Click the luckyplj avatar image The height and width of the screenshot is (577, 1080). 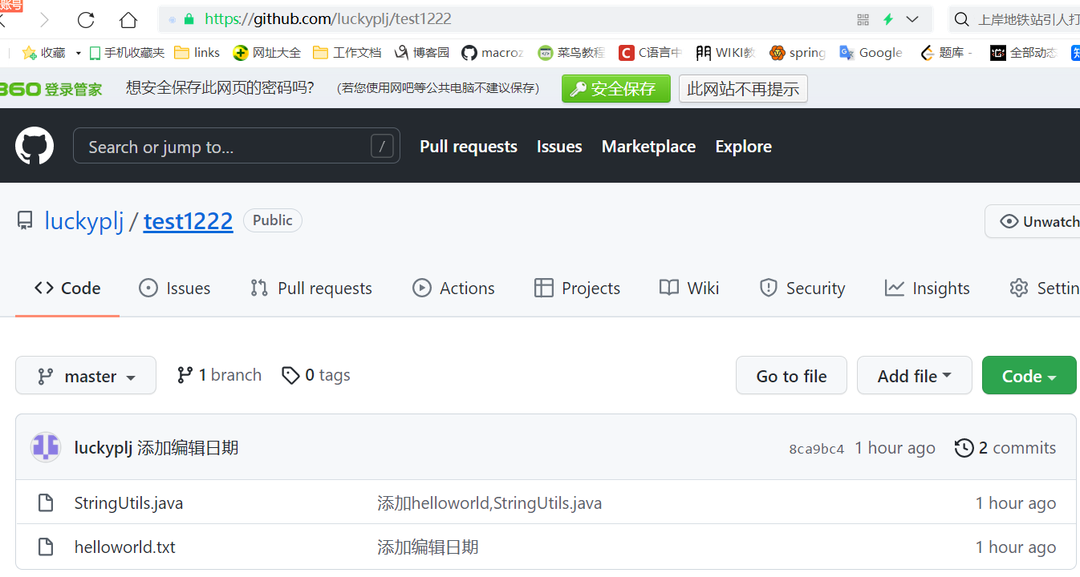click(46, 447)
